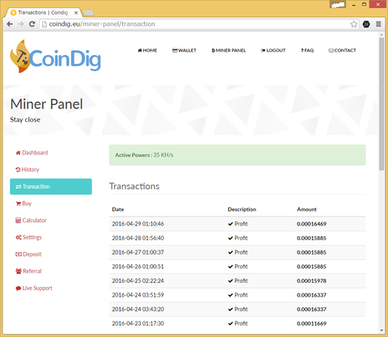Click the date 2016-04-27 01:00:37

138,252
